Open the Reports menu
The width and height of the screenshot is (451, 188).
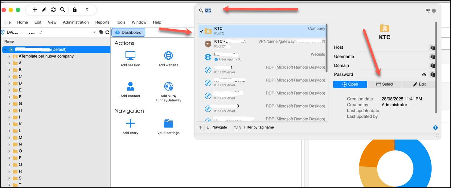click(102, 22)
